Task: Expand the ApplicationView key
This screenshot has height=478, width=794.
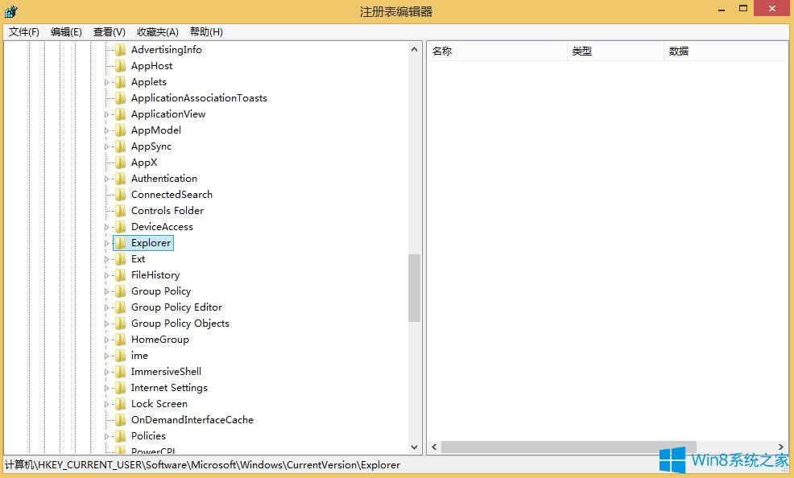Action: 107,113
